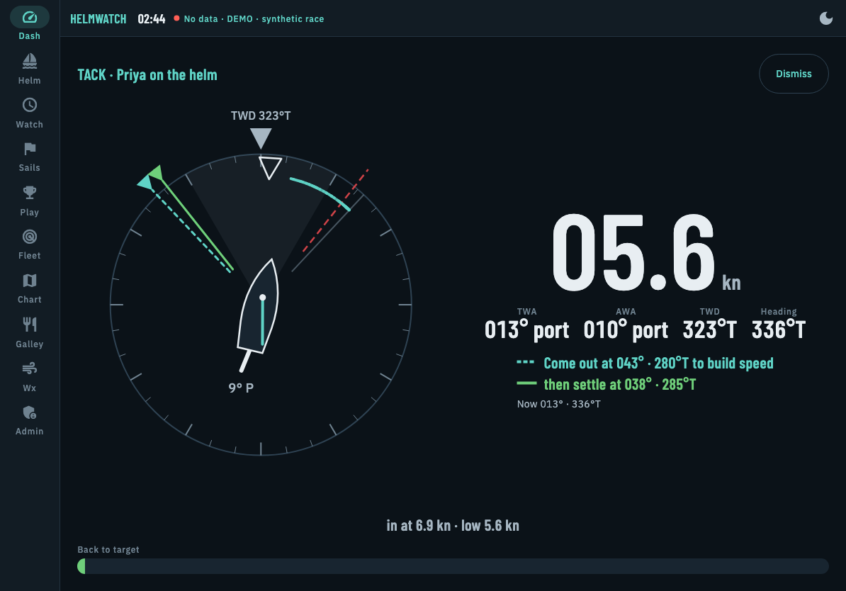Open the Chart map icon
Screen dimensions: 846x591
(x=30, y=281)
